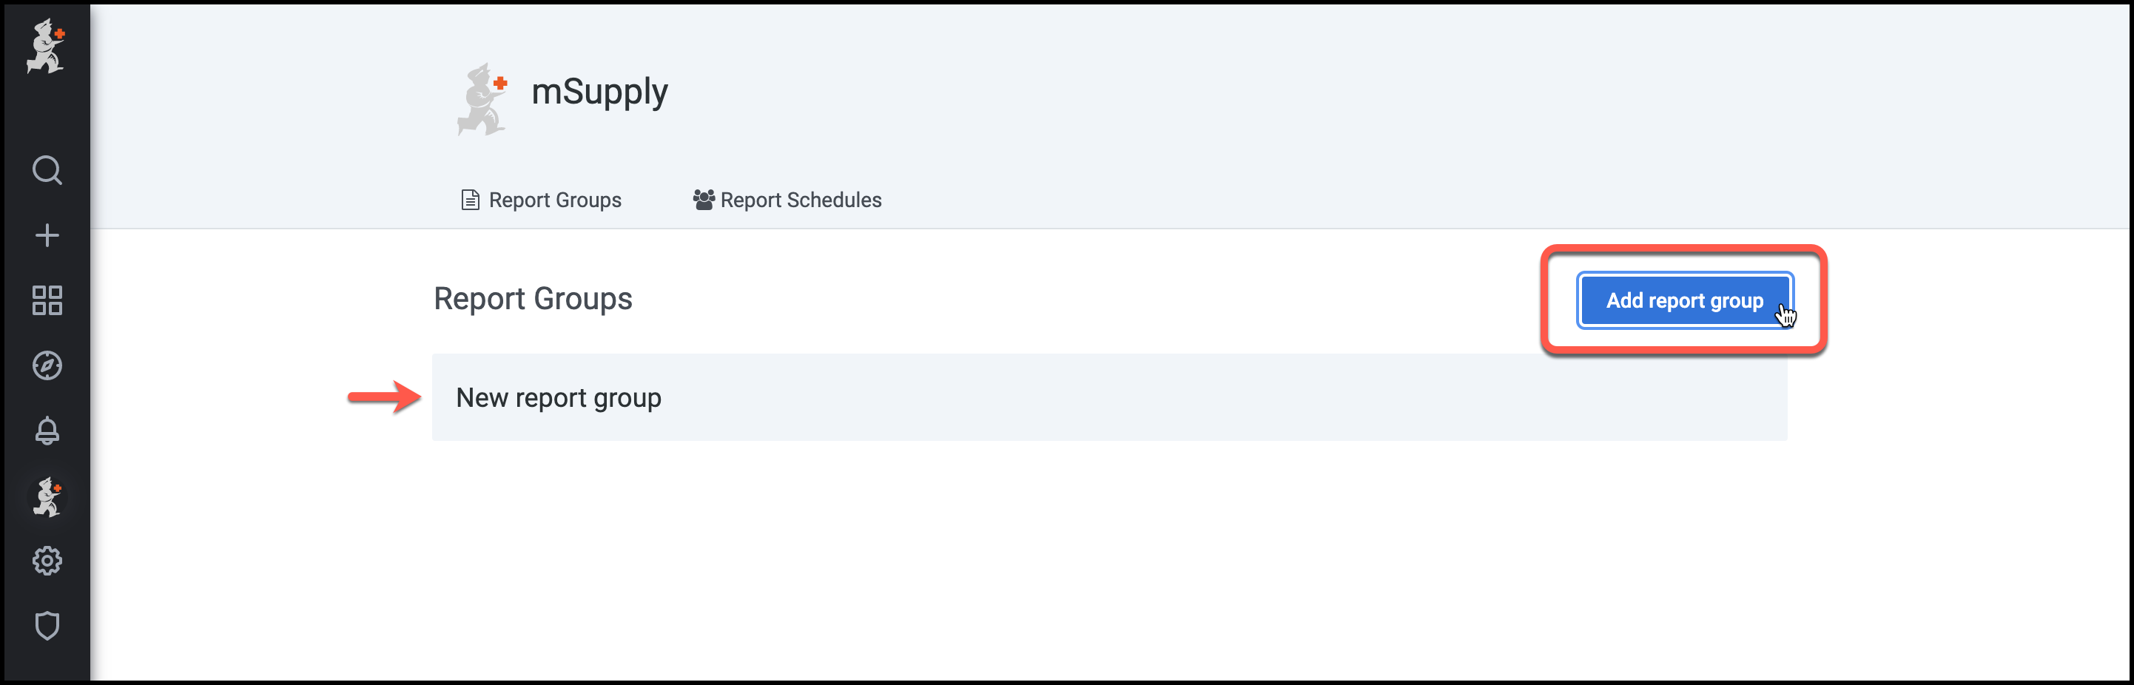Image resolution: width=2134 pixels, height=685 pixels.
Task: Click the plus Create icon in the sidebar
Action: (47, 235)
